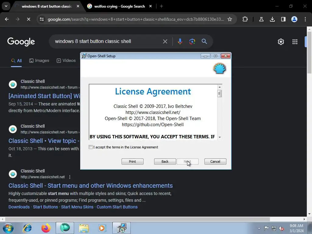Open the taskbar clock showing 9:08 AM
The width and height of the screenshot is (312, 234).
click(296, 228)
